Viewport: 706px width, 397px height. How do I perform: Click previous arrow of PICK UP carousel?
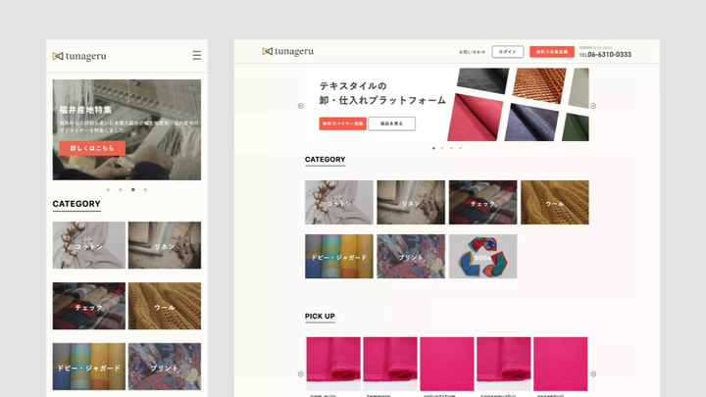pos(301,374)
